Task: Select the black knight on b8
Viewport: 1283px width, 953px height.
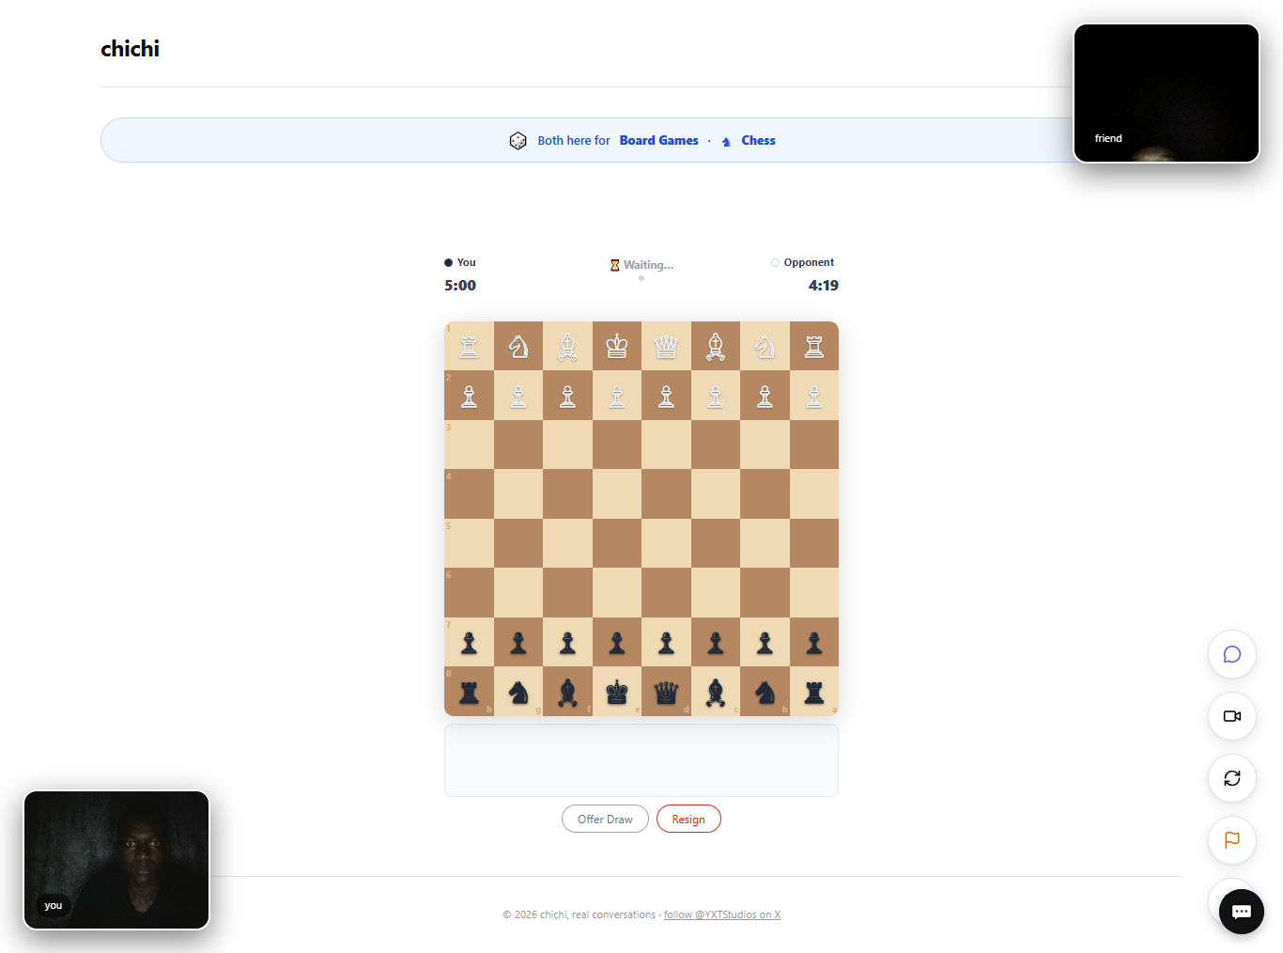Action: 765,693
